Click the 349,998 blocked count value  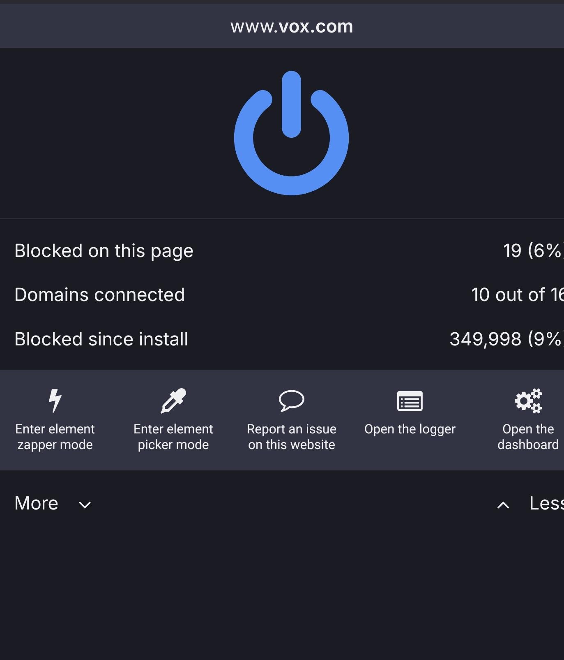coord(486,339)
